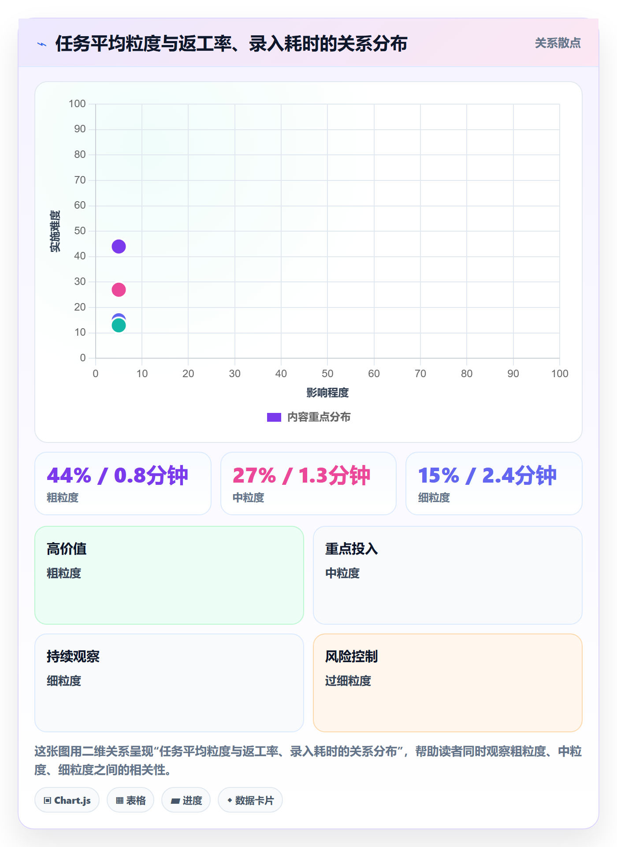
Task: Click the 过细粒度 text in 风险控制 card
Action: point(348,681)
